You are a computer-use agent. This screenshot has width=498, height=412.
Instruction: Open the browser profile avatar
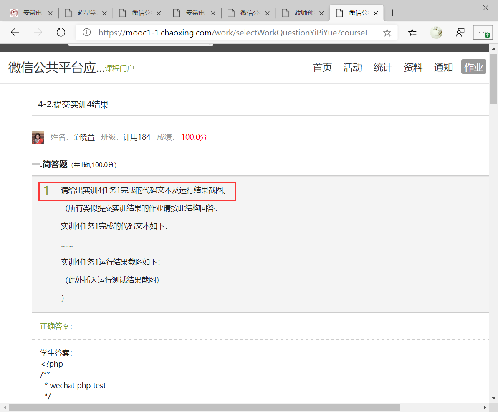tap(436, 33)
